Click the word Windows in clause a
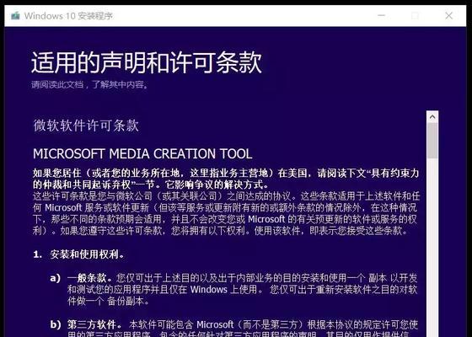Image resolution: width=472 pixels, height=337 pixels. [209, 290]
